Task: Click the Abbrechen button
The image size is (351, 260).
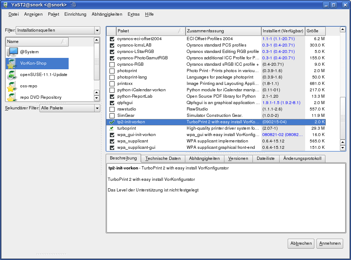Action: pos(301,243)
